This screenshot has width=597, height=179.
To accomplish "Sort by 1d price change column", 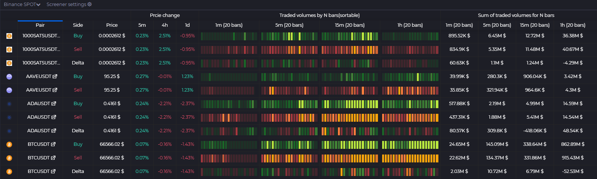I will pyautogui.click(x=187, y=25).
